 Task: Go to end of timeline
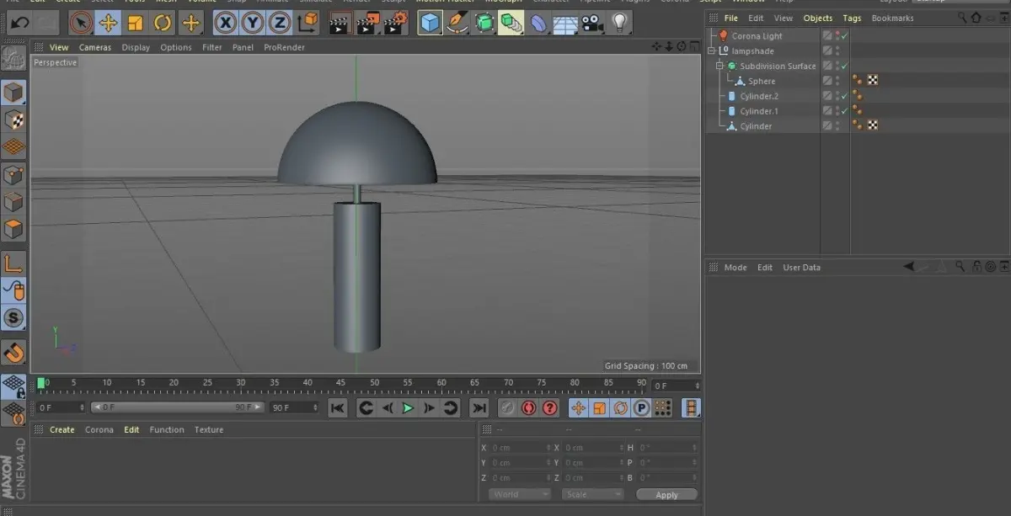(x=479, y=408)
